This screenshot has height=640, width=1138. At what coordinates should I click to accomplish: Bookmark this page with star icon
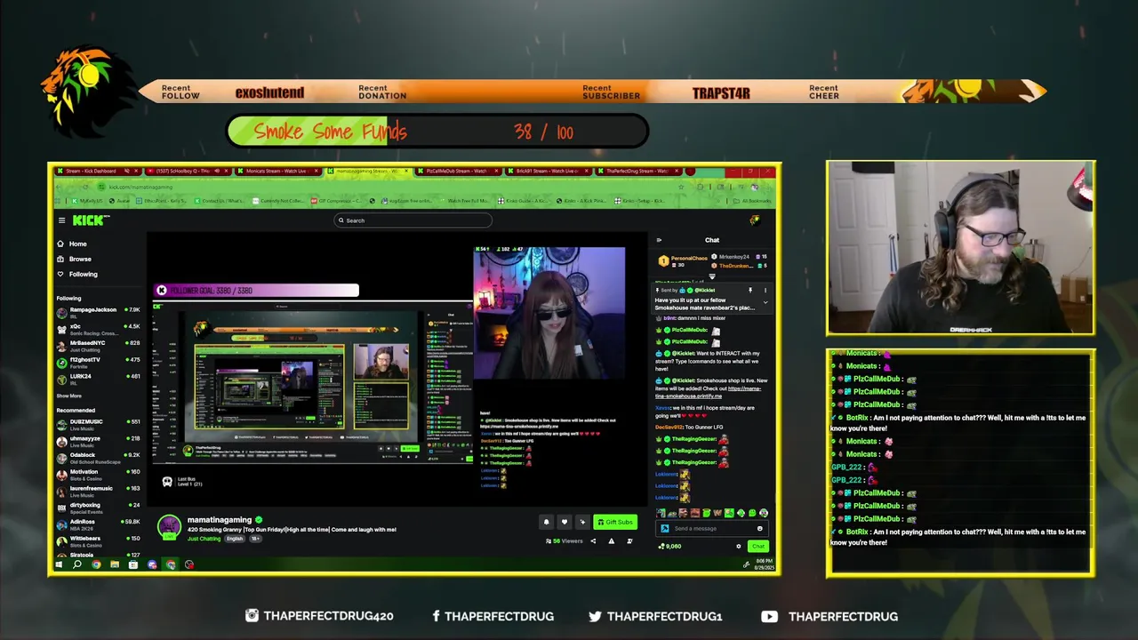680,187
